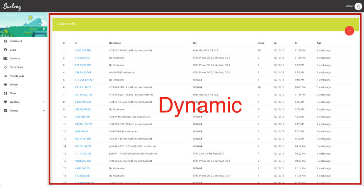Click the Project chart icon

click(5, 111)
